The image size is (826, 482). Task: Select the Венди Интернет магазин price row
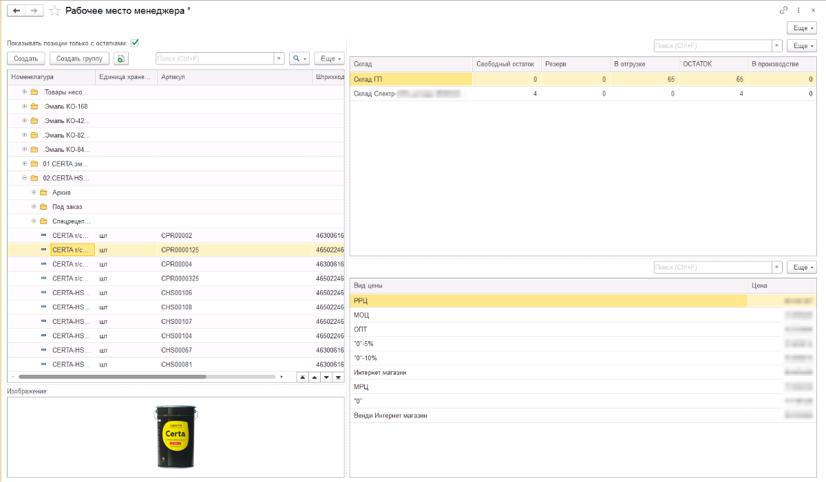(583, 415)
